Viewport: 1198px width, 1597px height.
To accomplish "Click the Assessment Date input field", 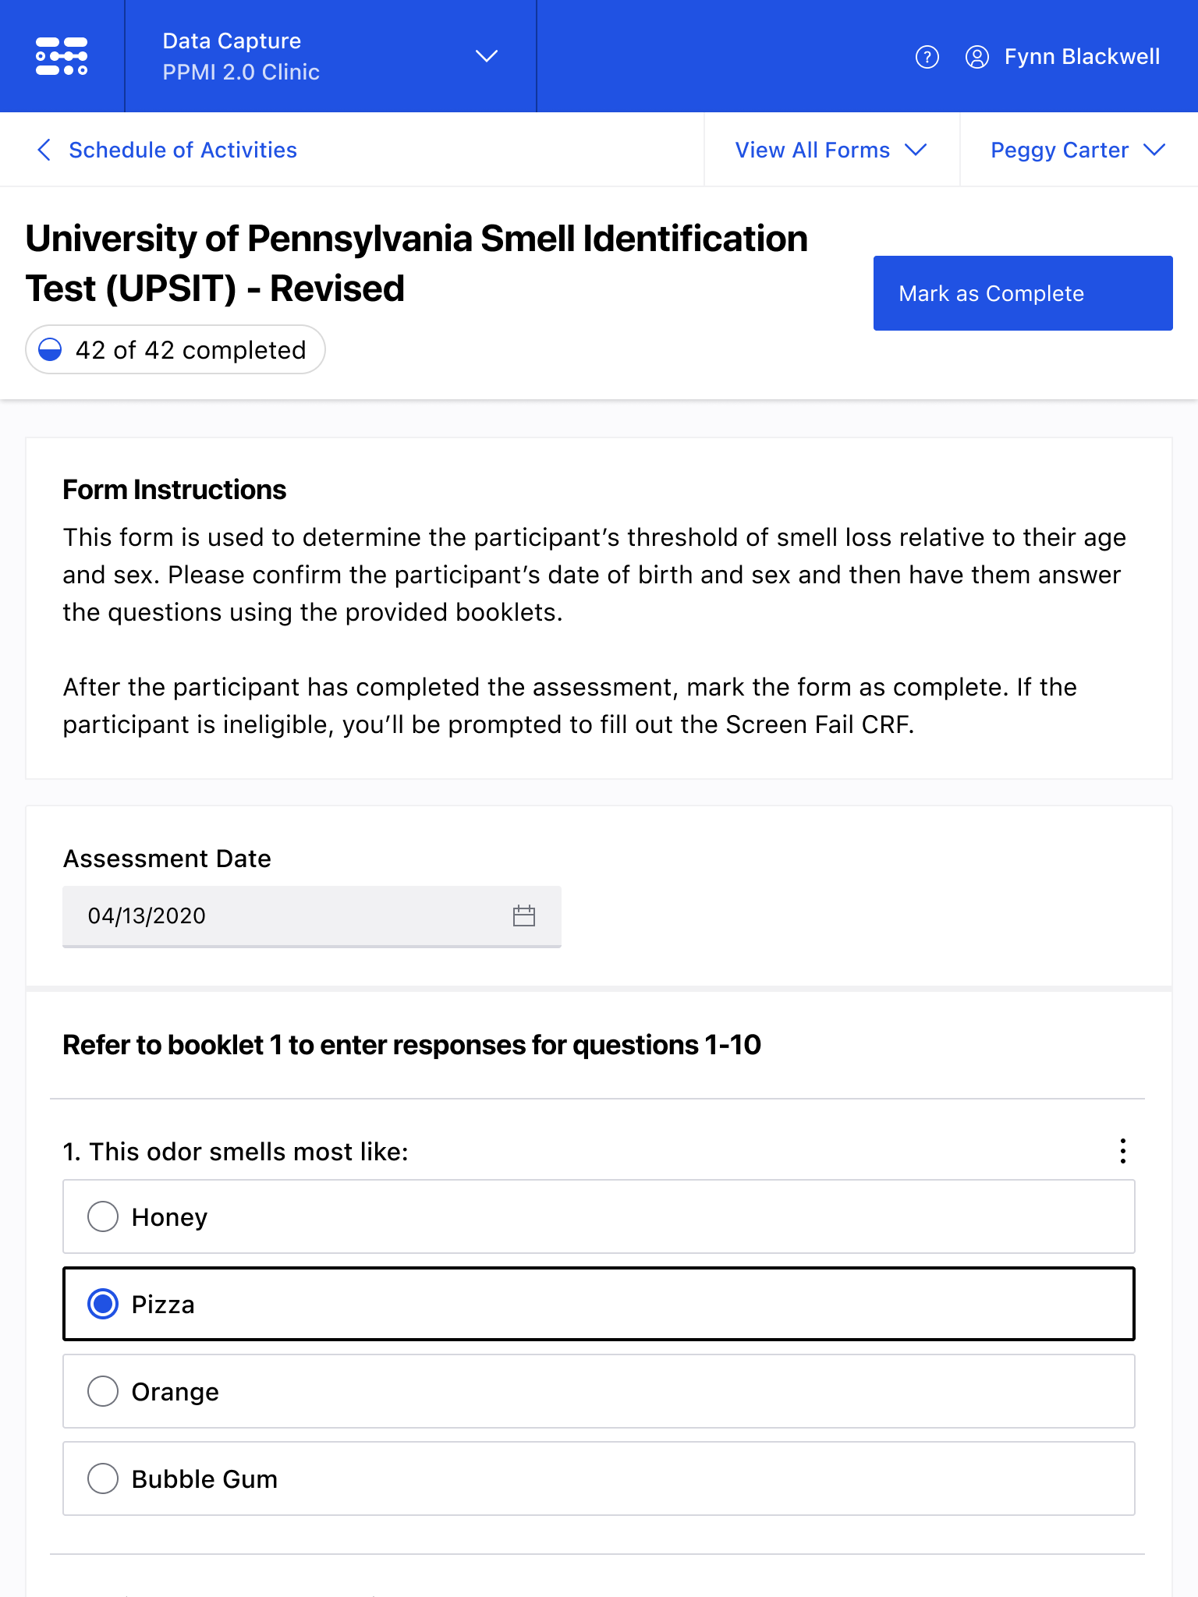I will pyautogui.click(x=312, y=916).
